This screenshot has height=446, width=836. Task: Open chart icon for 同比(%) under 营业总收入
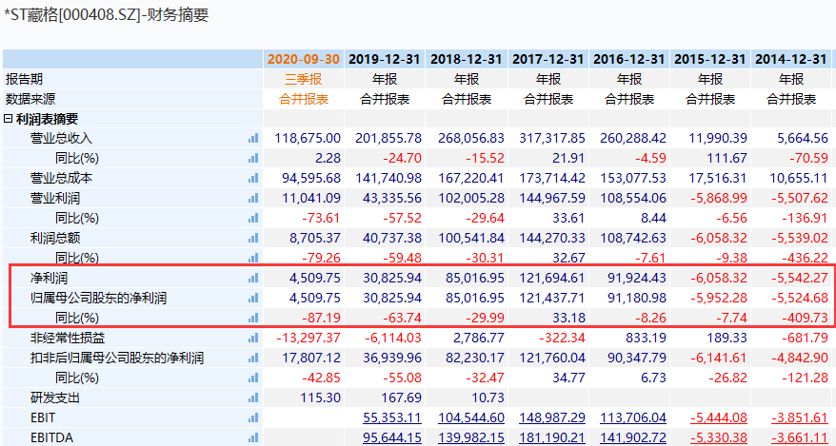(253, 158)
